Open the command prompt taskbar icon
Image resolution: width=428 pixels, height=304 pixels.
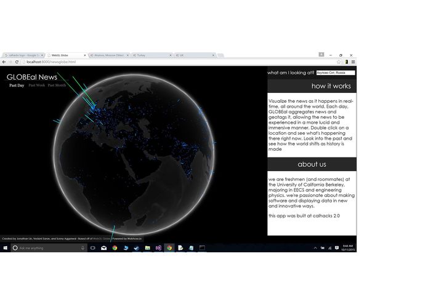(x=202, y=248)
